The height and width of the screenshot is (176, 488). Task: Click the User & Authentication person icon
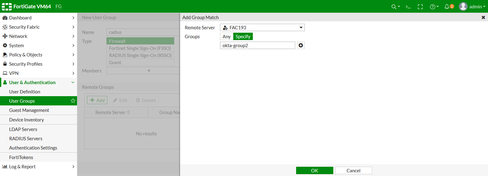pyautogui.click(x=5, y=83)
